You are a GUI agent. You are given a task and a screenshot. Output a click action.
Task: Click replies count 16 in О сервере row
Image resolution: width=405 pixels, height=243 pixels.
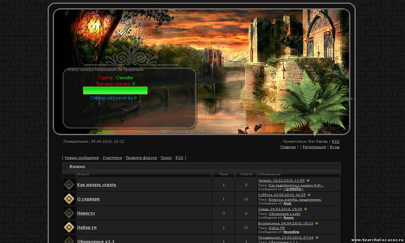pyautogui.click(x=246, y=199)
